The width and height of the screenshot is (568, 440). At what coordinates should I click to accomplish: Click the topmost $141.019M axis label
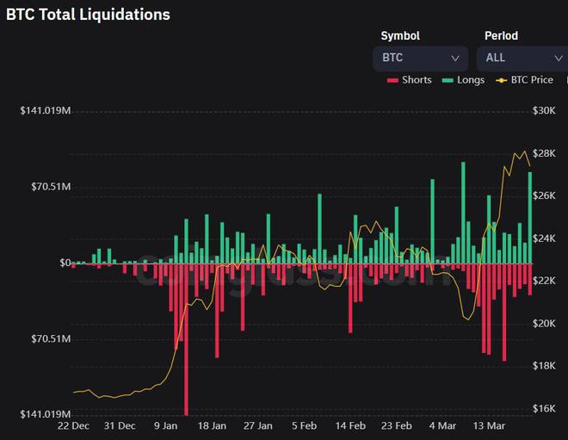point(45,111)
